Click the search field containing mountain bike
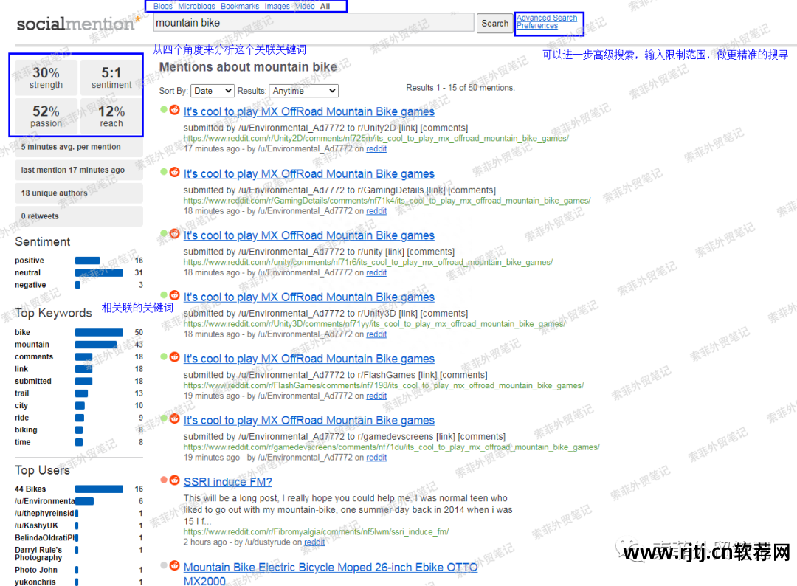Screen dimensions: 797x586 (313, 23)
